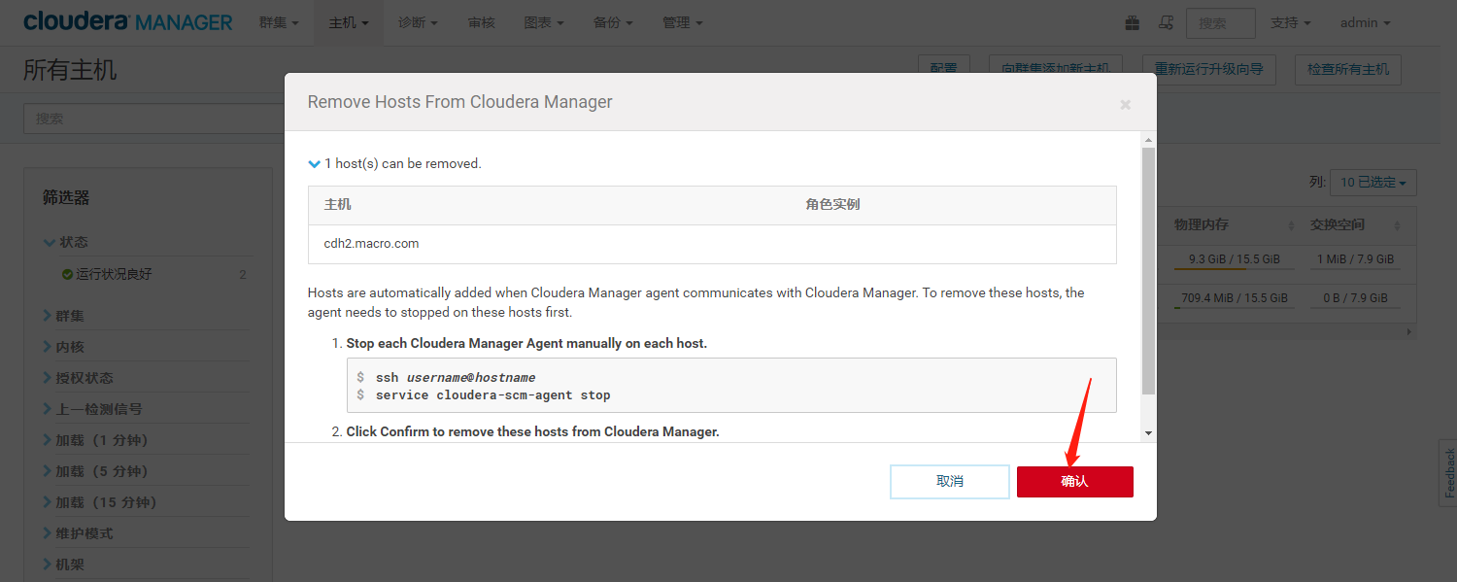Click the dialog scrollbar down arrow

[1148, 432]
